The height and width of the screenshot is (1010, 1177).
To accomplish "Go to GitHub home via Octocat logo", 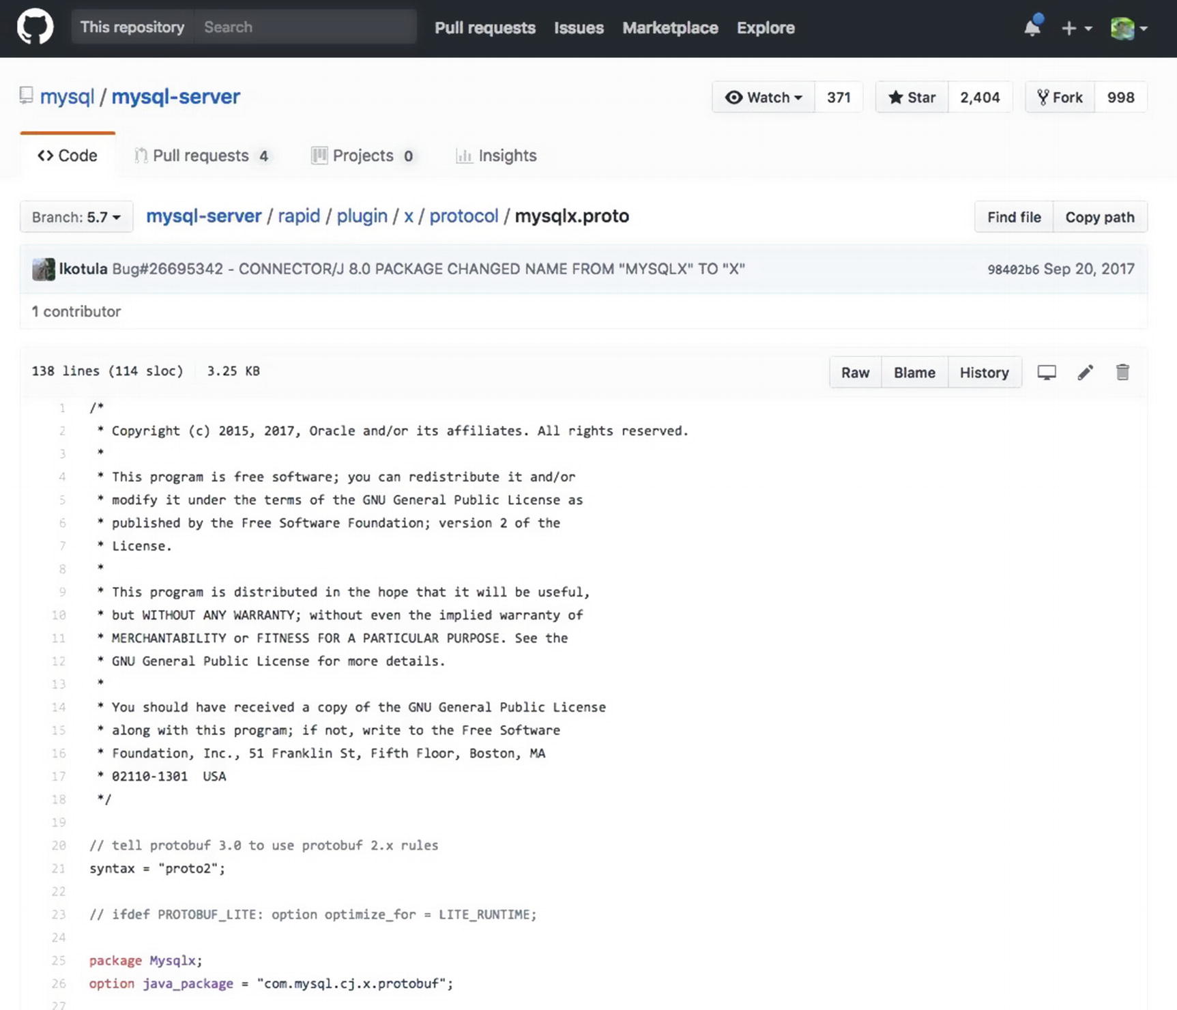I will [x=35, y=28].
